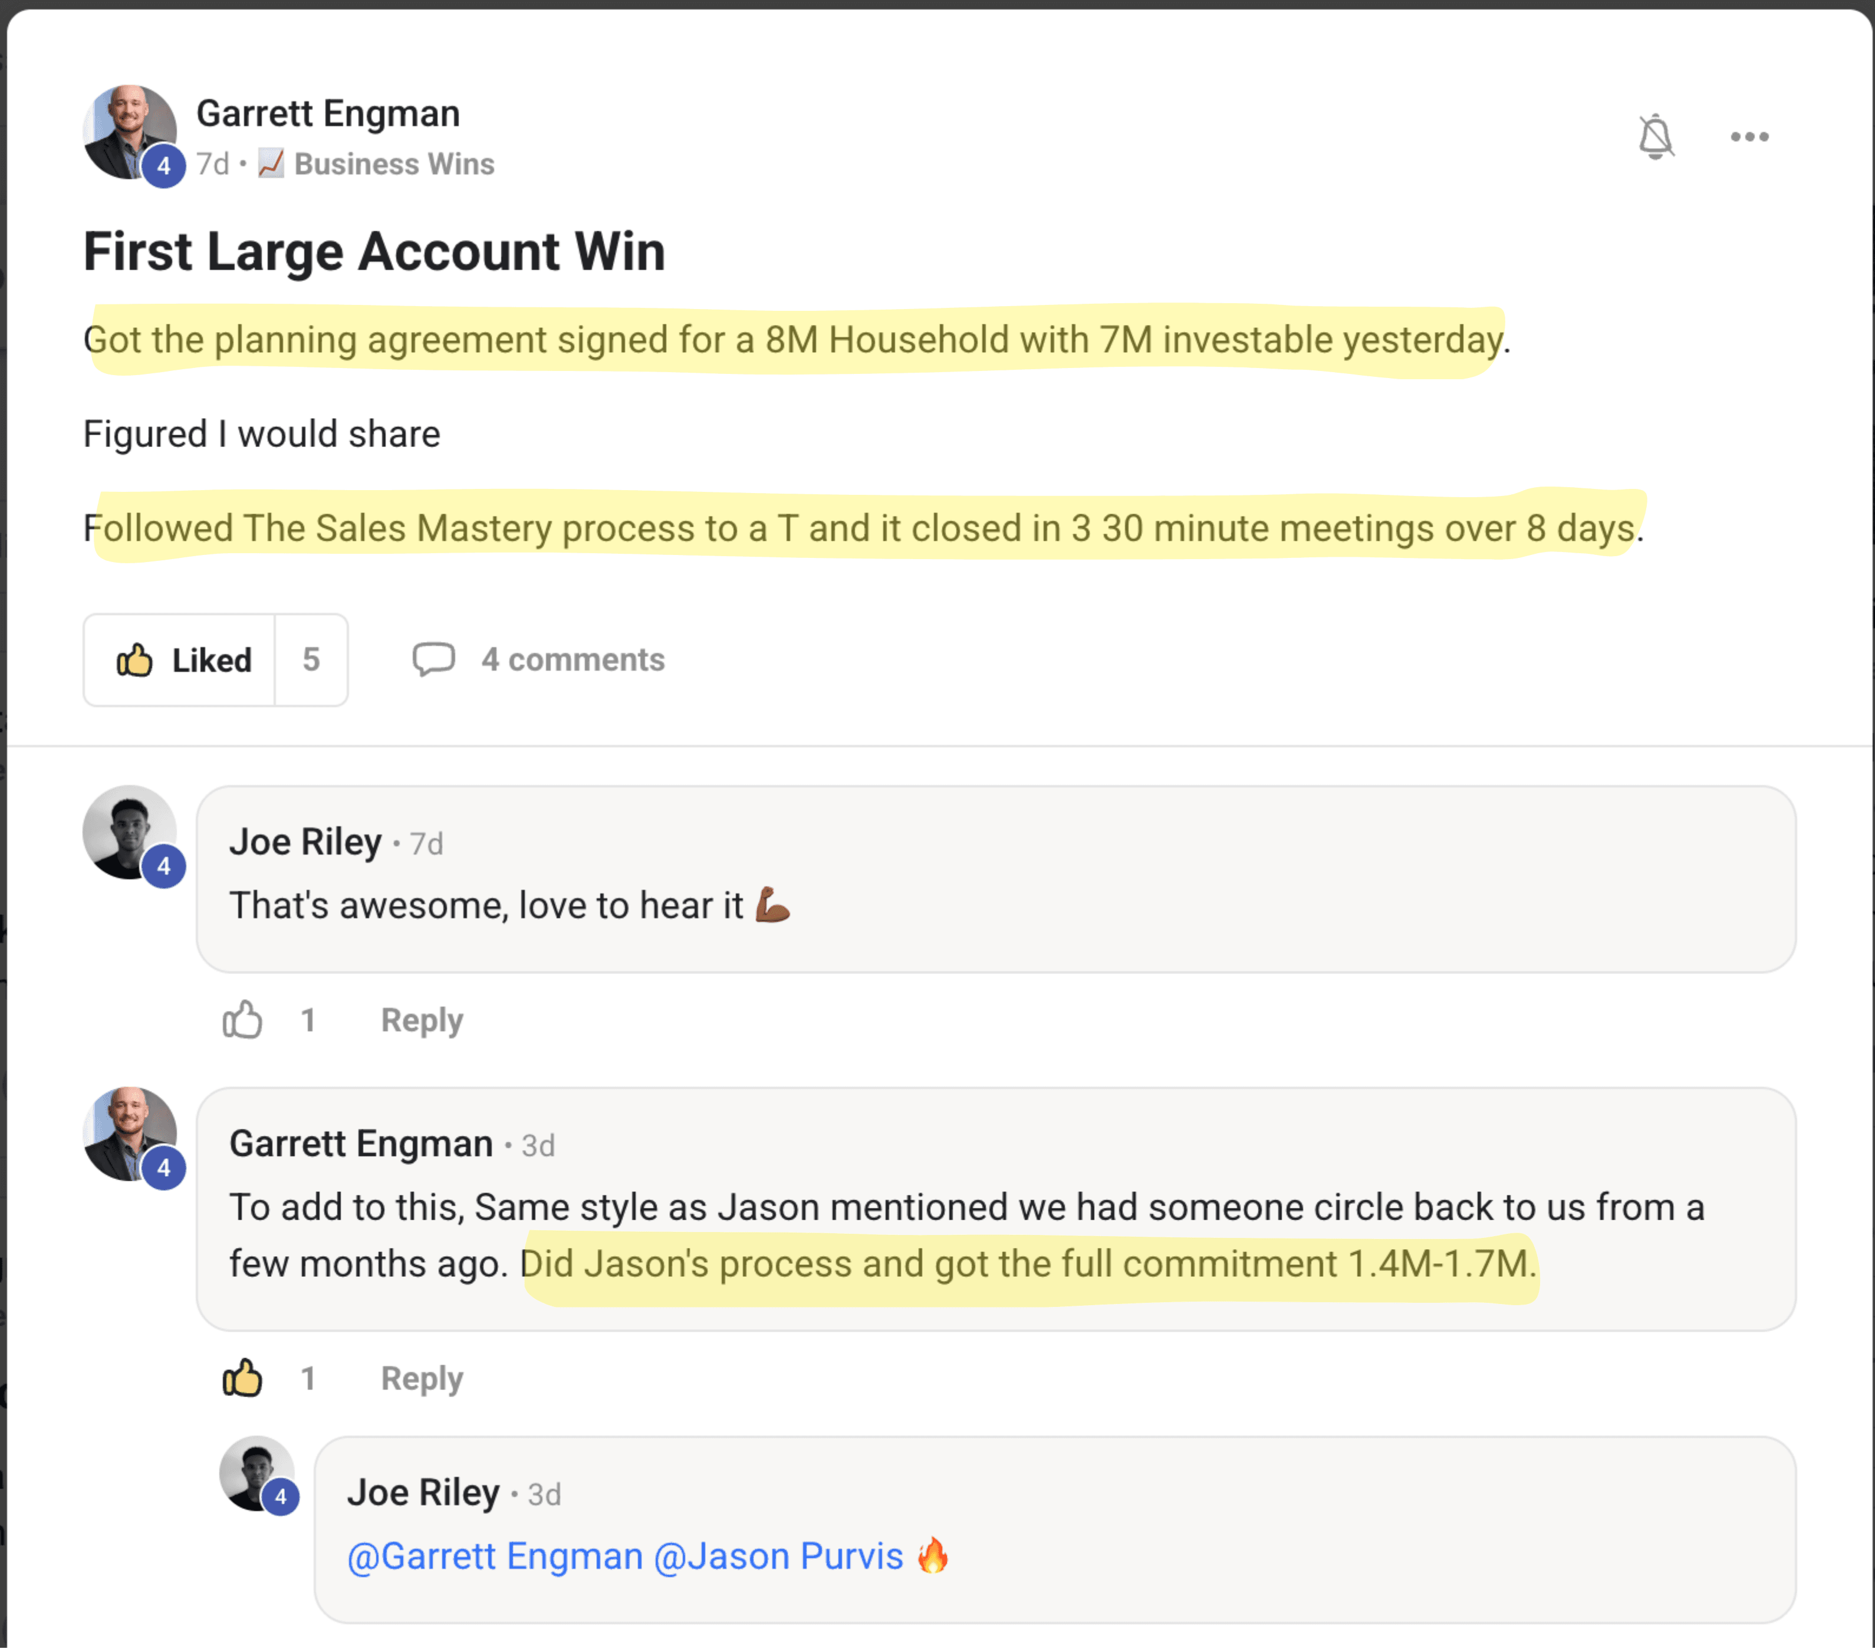This screenshot has height=1649, width=1875.
Task: Click the post's like count 5
Action: click(311, 660)
